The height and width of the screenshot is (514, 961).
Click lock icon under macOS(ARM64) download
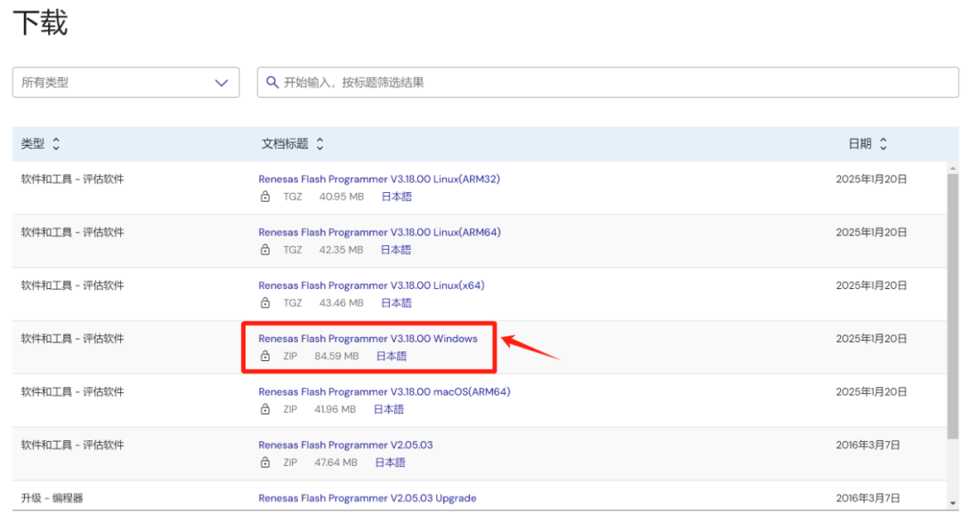coord(265,409)
